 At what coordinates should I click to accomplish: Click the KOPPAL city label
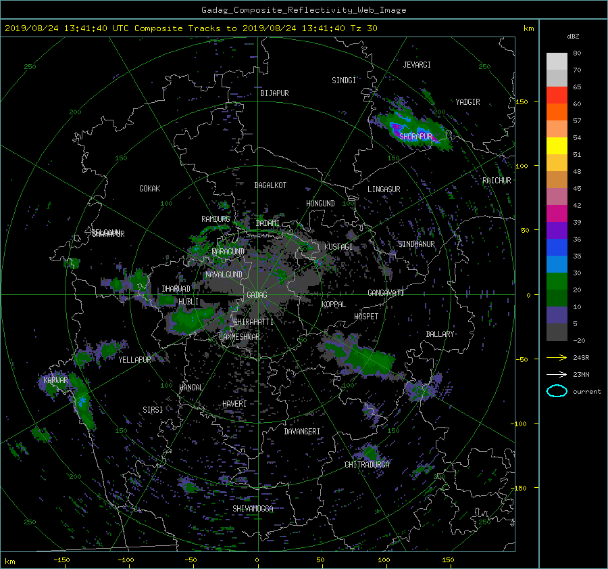point(334,304)
